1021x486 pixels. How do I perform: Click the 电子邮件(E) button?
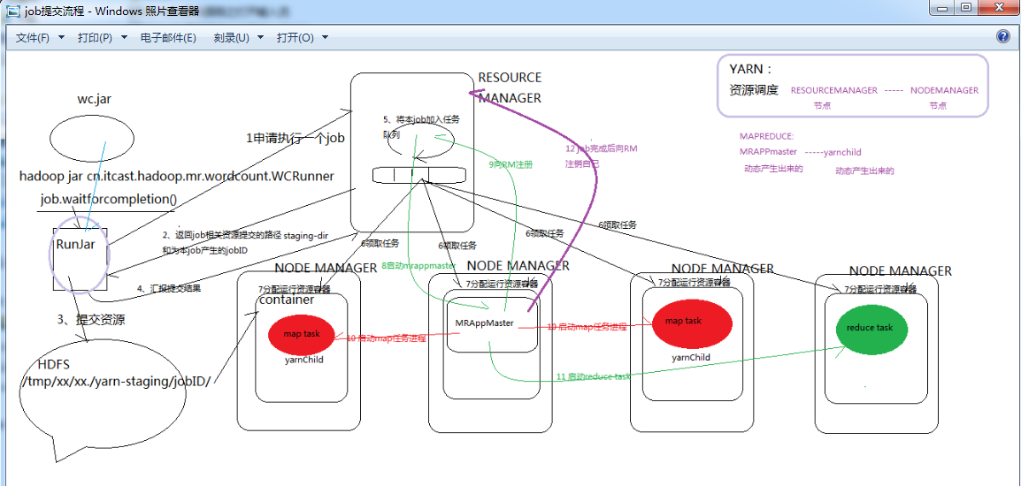click(x=168, y=38)
